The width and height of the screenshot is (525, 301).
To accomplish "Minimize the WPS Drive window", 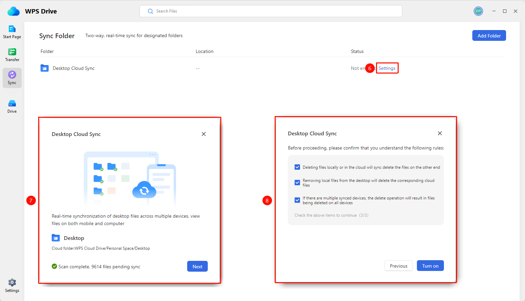I will click(494, 11).
